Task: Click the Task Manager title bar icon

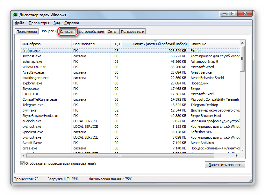Action: pyautogui.click(x=15, y=15)
